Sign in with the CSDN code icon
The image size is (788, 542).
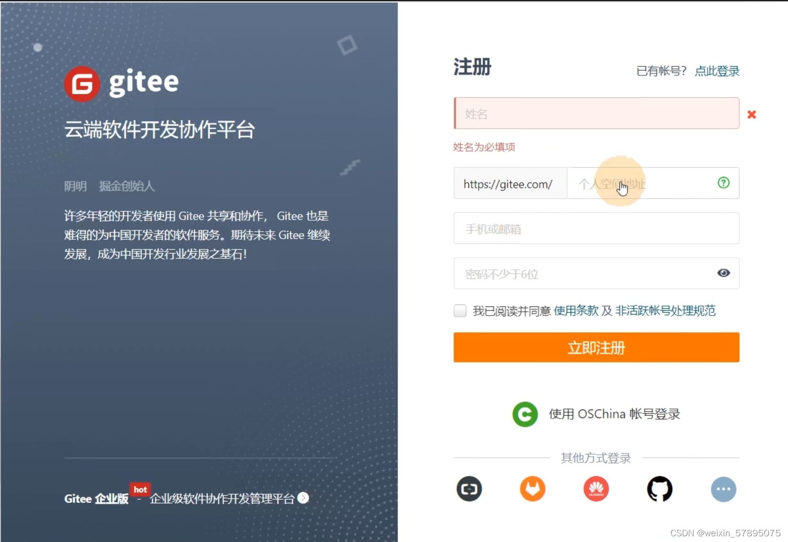point(469,489)
